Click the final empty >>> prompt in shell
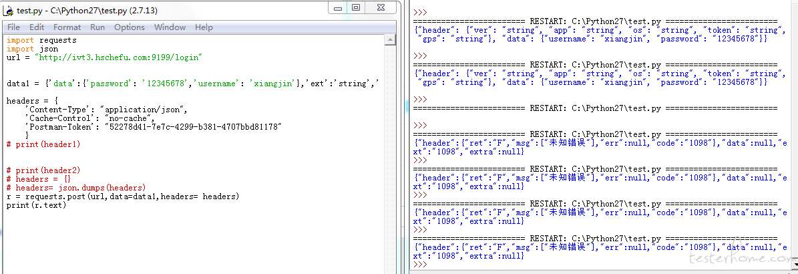Viewport: 798px width, 274px height. (421, 265)
